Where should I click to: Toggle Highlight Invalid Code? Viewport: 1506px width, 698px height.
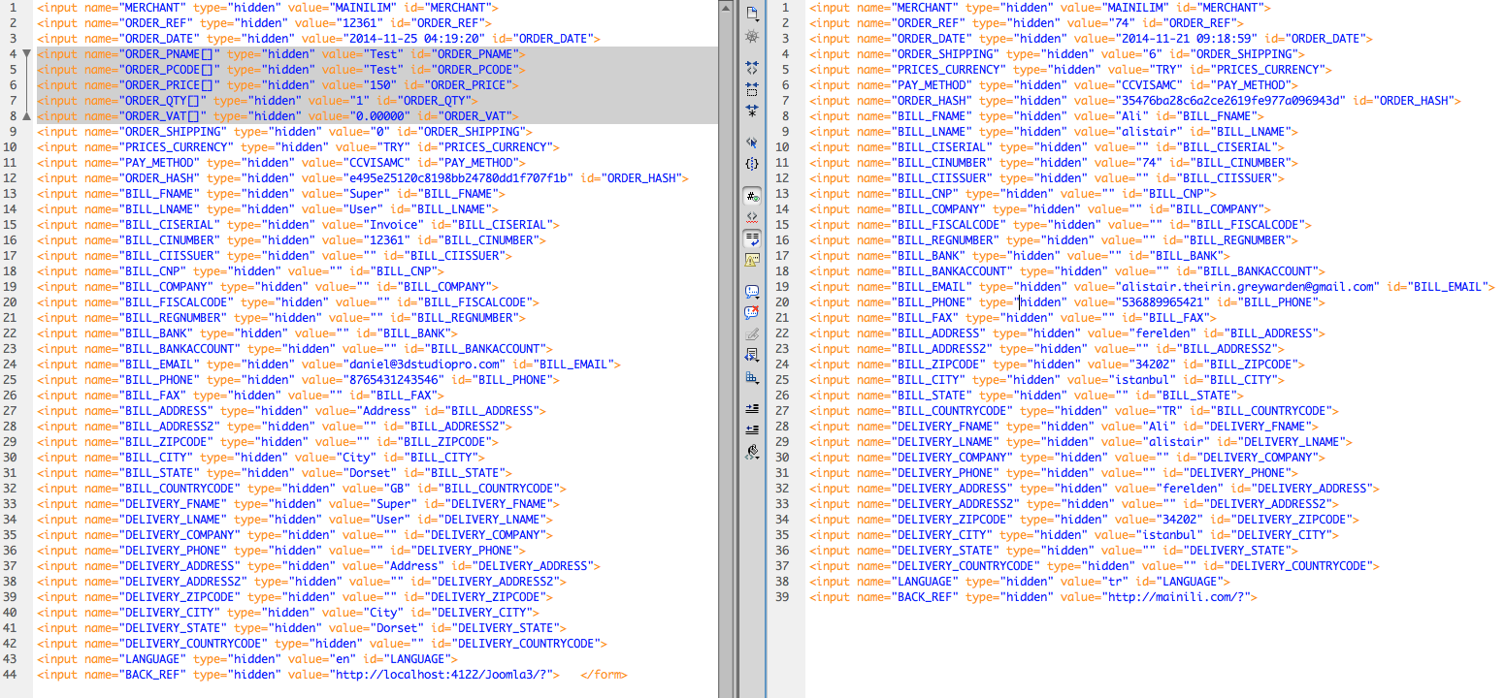pyautogui.click(x=752, y=216)
